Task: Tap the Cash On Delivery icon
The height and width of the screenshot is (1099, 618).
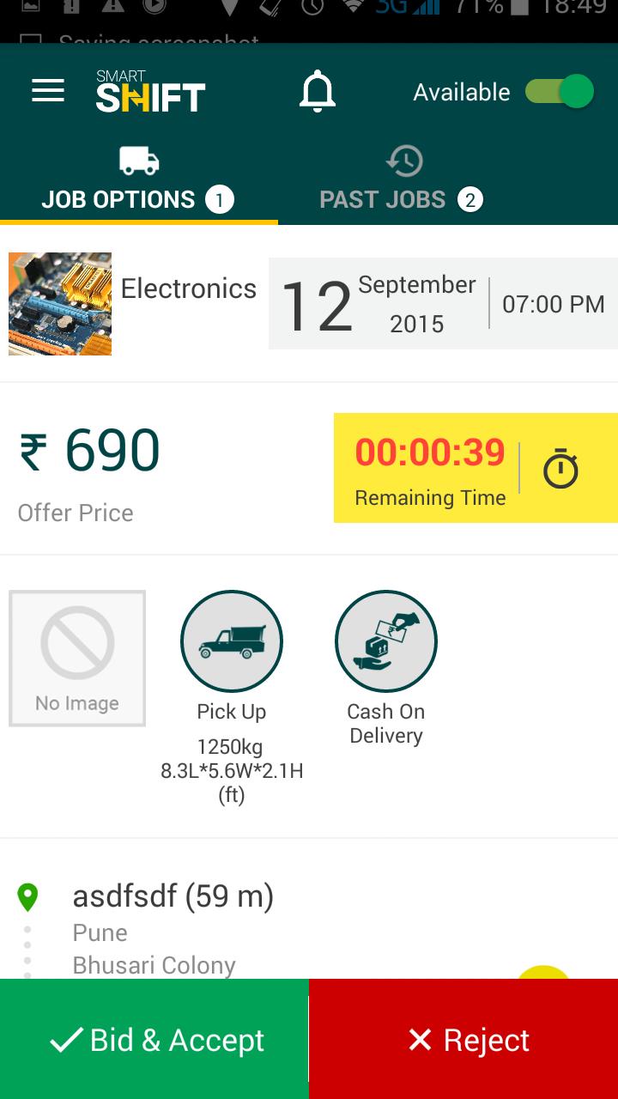Action: pos(386,641)
